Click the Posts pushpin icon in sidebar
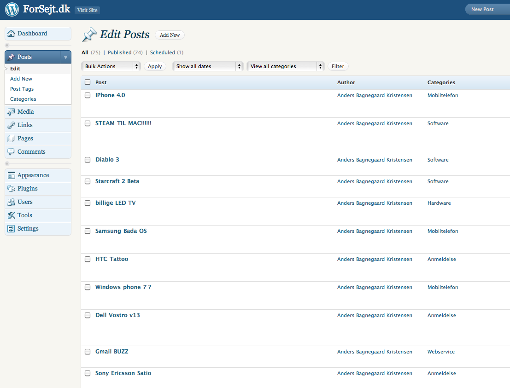 (x=11, y=57)
